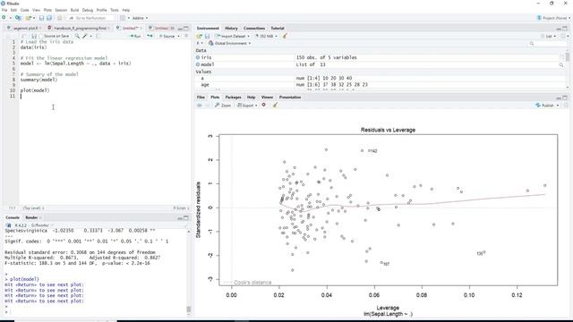Click the New File icon in main toolbar
The width and height of the screenshot is (573, 322).
click(4, 18)
